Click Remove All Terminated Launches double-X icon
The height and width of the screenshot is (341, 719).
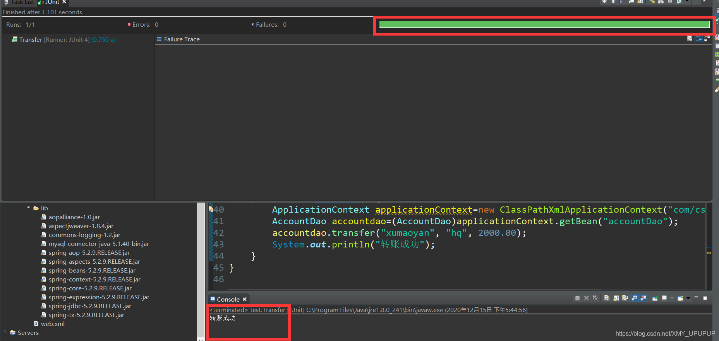(595, 298)
